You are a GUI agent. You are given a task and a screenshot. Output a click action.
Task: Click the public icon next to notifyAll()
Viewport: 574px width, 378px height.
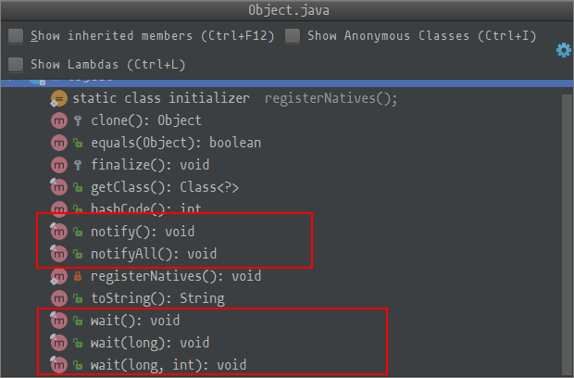click(x=78, y=254)
